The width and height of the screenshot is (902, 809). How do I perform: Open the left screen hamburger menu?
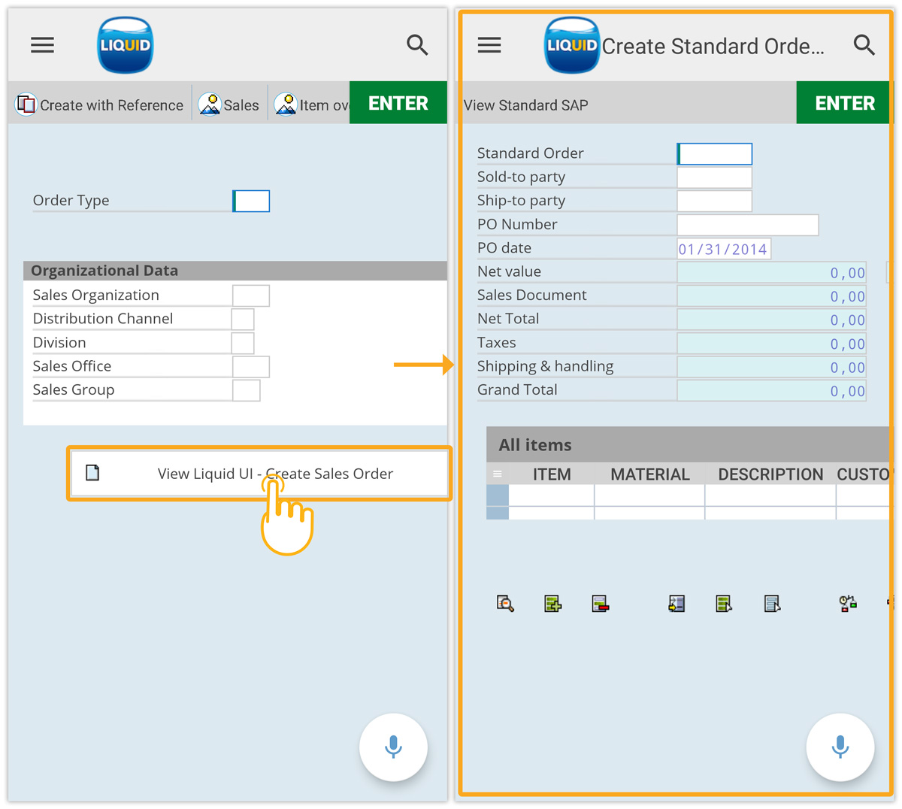42,45
